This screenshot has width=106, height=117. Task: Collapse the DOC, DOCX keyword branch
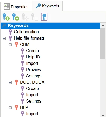pyautogui.click(x=10, y=82)
